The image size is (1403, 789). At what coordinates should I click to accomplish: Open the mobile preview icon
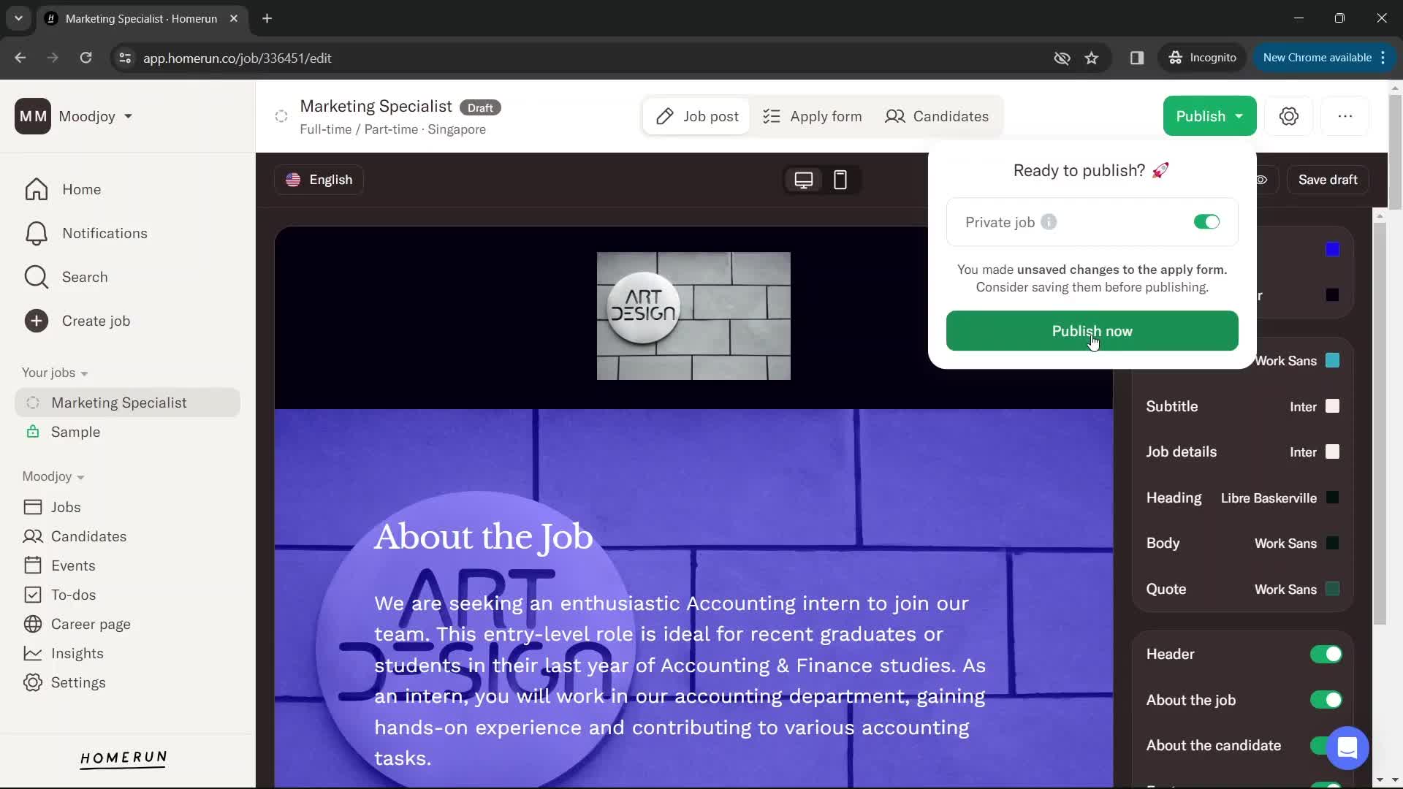(x=838, y=178)
